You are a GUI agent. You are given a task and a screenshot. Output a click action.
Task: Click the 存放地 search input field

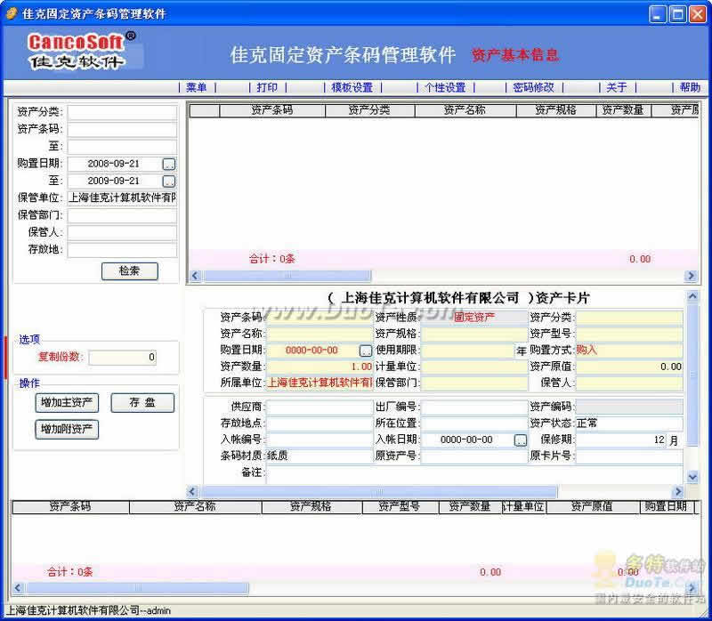coord(122,250)
